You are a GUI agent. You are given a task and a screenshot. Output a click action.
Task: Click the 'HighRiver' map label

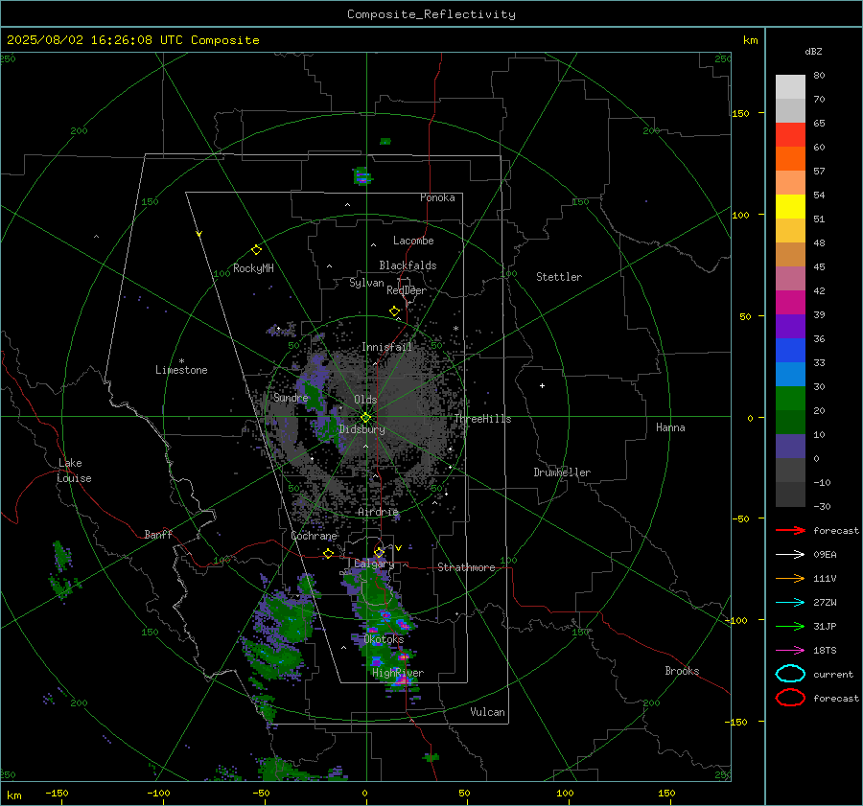(x=398, y=673)
